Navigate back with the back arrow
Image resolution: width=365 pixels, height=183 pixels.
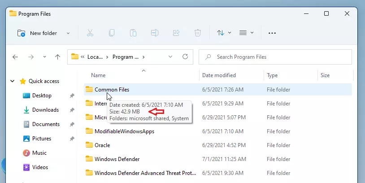pos(15,57)
